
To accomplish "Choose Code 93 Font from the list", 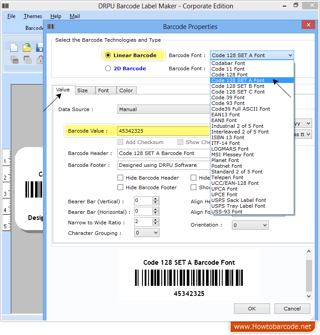I will [252, 103].
